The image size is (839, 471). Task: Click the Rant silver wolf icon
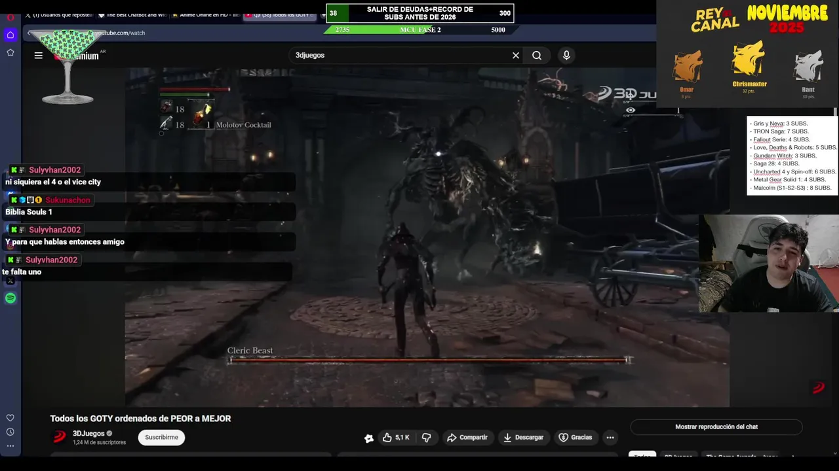(808, 67)
